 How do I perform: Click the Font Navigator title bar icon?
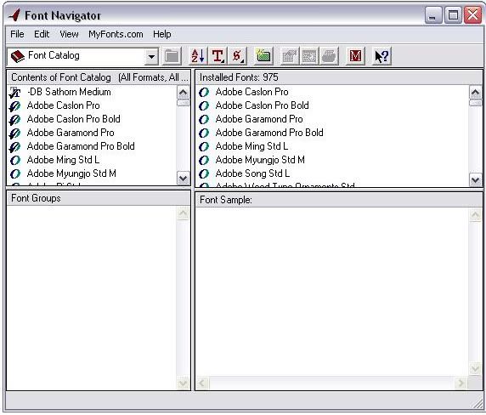14,15
